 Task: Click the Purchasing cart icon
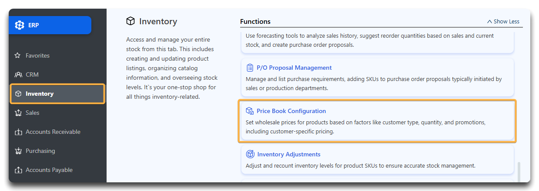click(x=18, y=151)
